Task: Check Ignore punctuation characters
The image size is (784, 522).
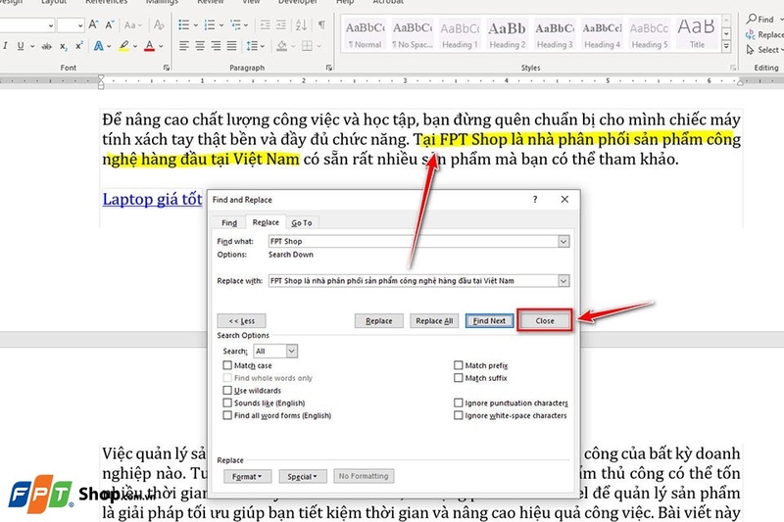Action: [459, 403]
